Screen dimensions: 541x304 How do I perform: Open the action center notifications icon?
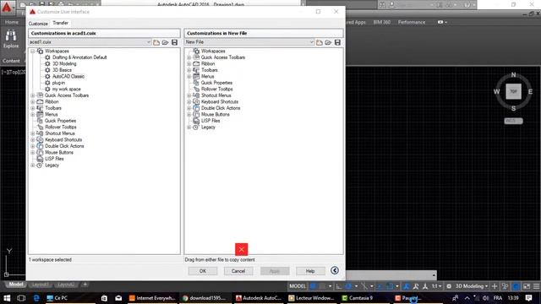[x=528, y=298]
